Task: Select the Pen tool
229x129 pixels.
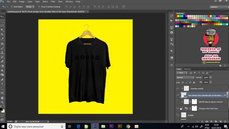Action: pyautogui.click(x=2, y=80)
